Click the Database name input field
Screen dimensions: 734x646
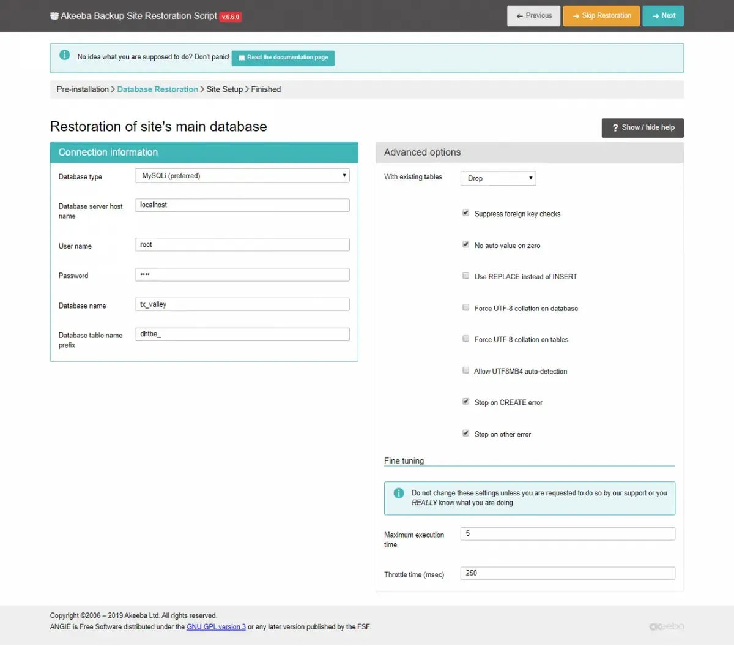click(242, 304)
